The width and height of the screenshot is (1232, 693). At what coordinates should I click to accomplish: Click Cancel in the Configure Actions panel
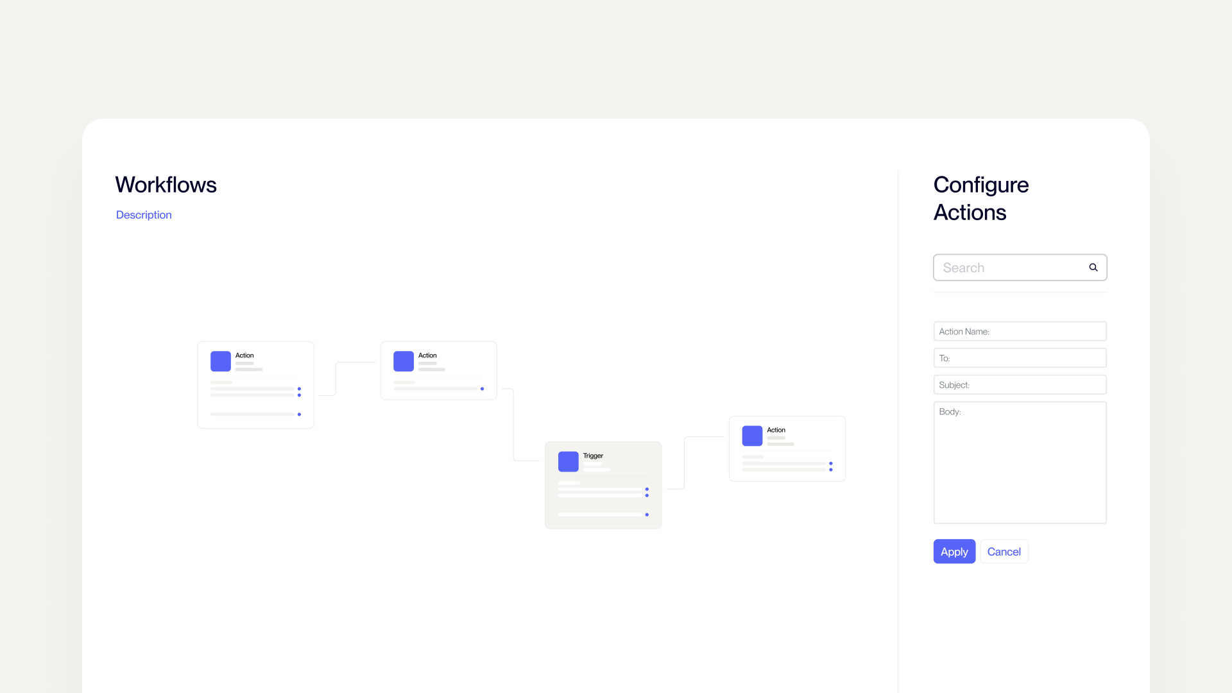[x=1004, y=551]
